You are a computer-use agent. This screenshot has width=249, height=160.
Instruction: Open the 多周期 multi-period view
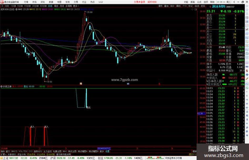[69, 6]
